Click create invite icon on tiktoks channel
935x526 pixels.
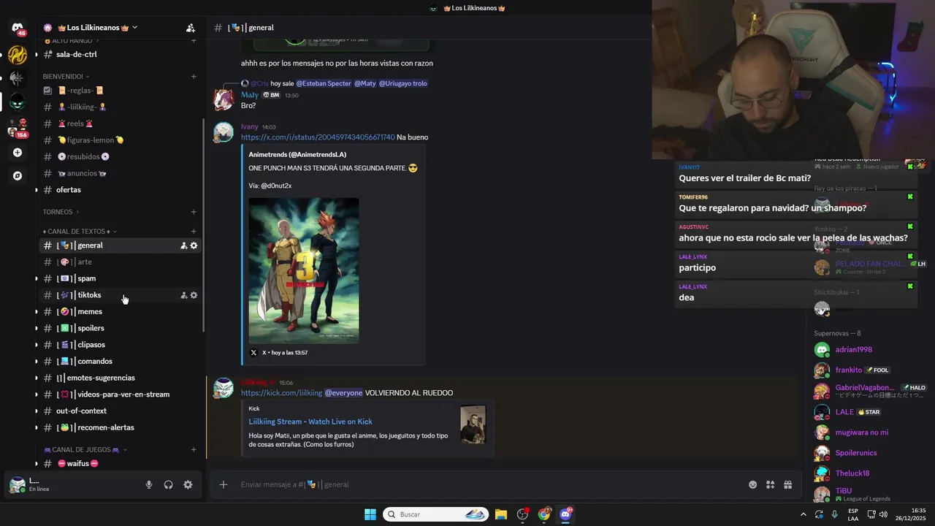[x=184, y=295]
